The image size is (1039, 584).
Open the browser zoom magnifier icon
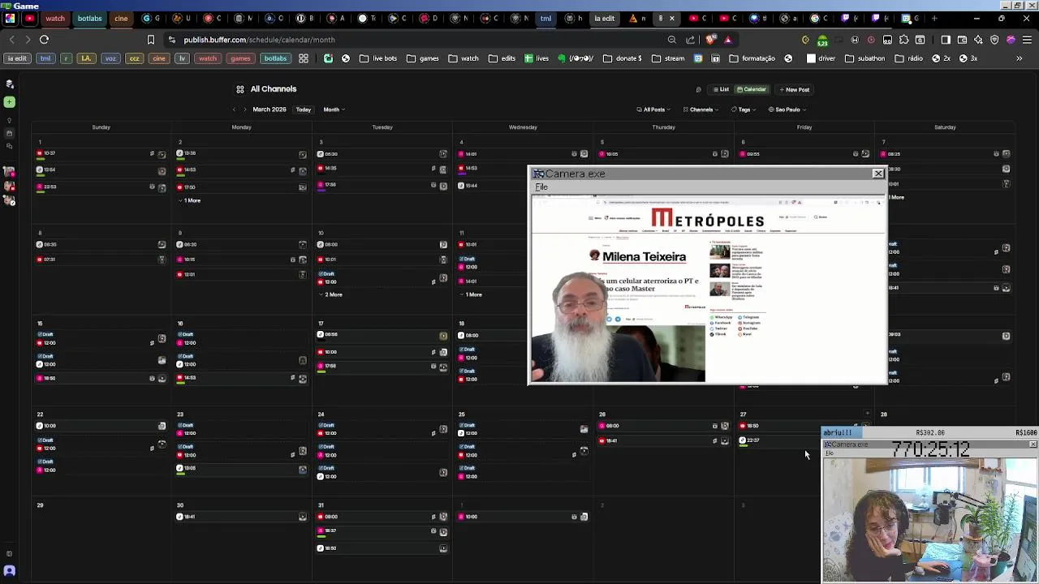coord(672,39)
